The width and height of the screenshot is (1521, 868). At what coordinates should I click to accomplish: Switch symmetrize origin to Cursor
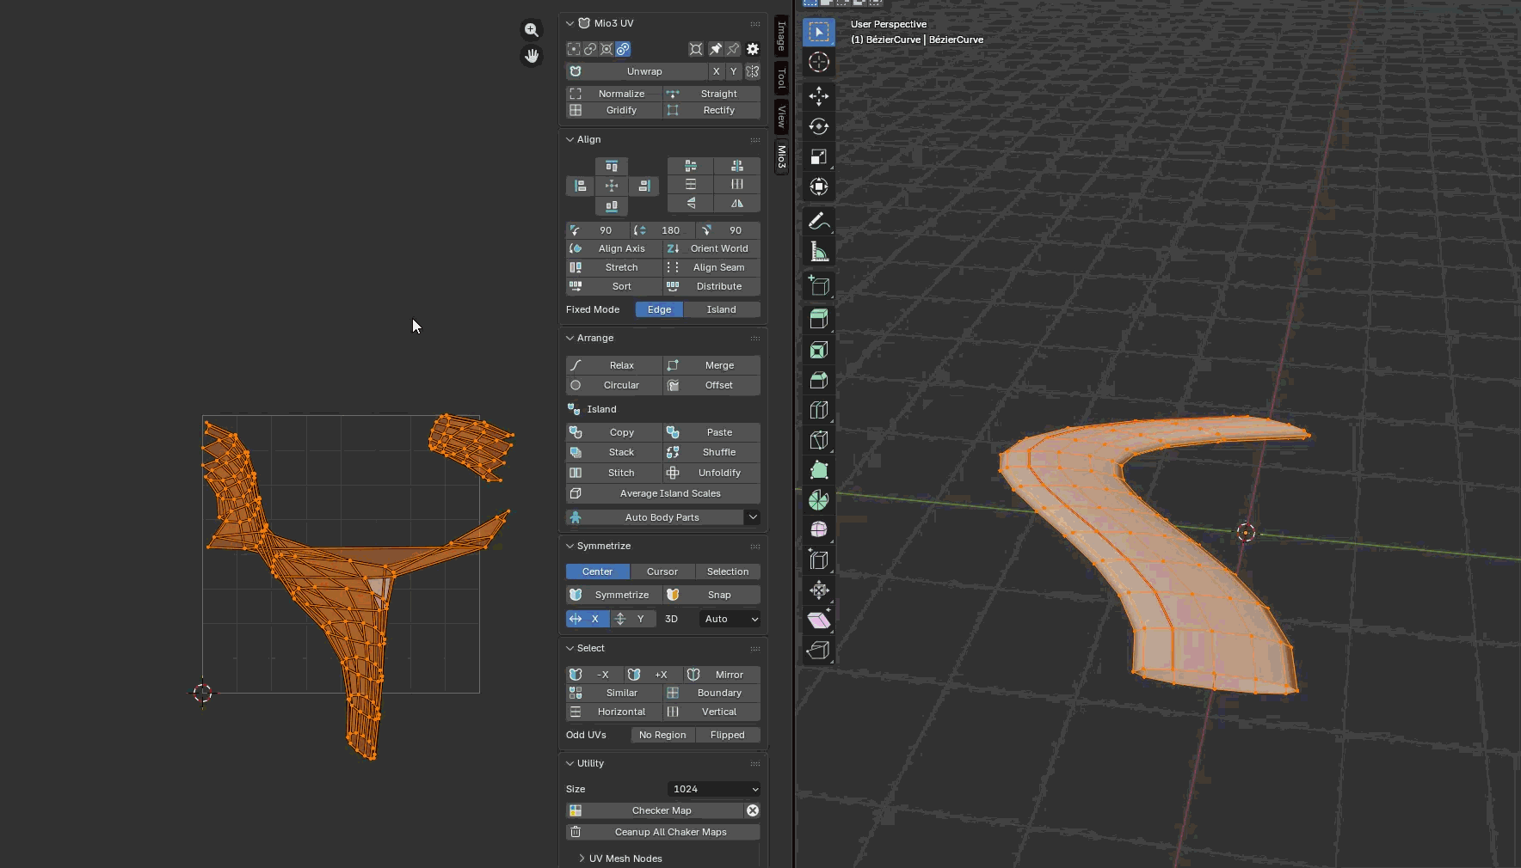(662, 572)
